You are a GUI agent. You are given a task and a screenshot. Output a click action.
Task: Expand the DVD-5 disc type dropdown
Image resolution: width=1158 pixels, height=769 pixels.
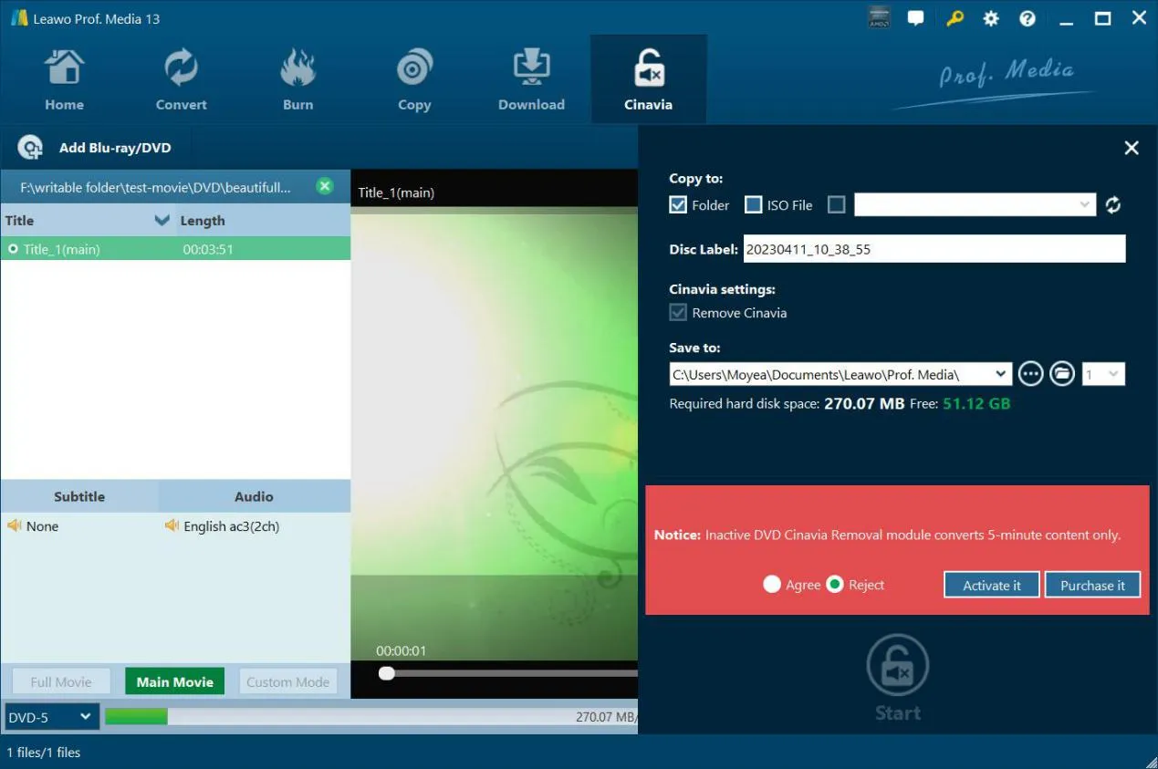[51, 717]
